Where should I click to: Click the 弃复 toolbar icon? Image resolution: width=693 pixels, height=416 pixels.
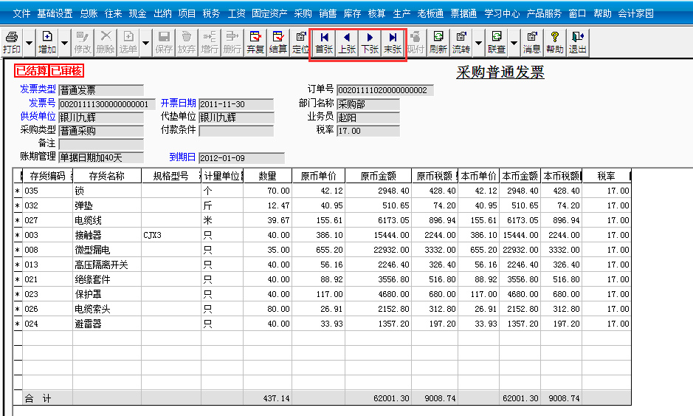pos(255,43)
